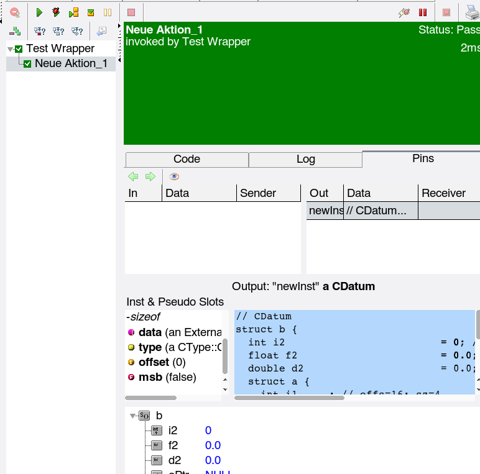Toggle the Test Wrapper checkbox
Viewport: 480px width, 474px height.
coord(19,49)
